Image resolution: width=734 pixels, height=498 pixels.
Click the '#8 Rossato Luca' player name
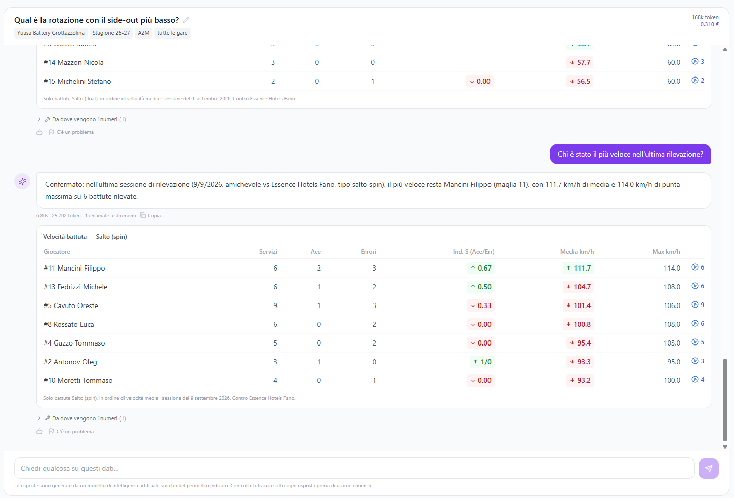click(x=69, y=324)
